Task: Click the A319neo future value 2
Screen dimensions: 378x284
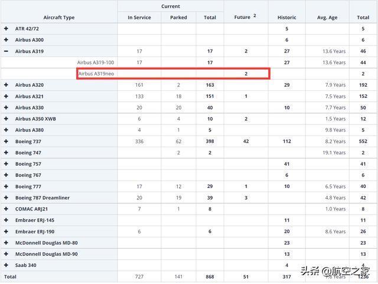Action: click(246, 74)
